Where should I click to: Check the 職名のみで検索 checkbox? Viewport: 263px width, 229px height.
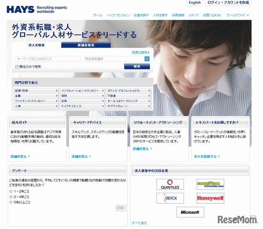17,67
